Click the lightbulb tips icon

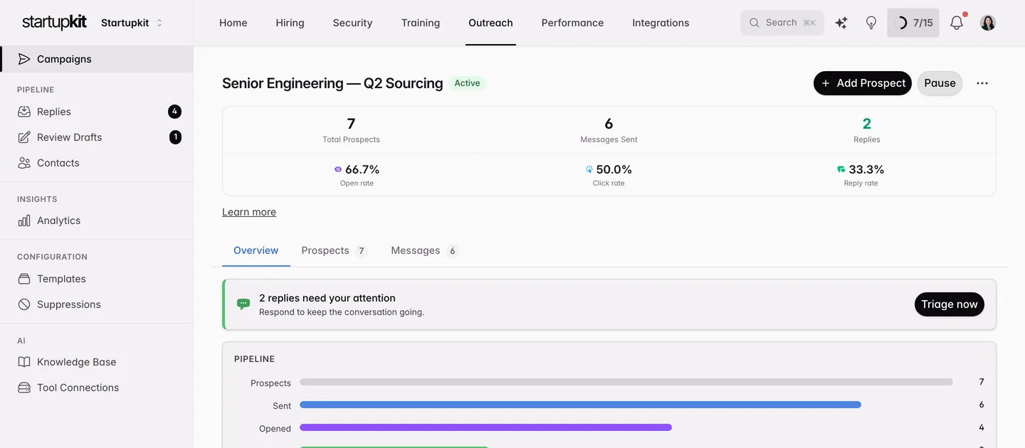tap(871, 23)
